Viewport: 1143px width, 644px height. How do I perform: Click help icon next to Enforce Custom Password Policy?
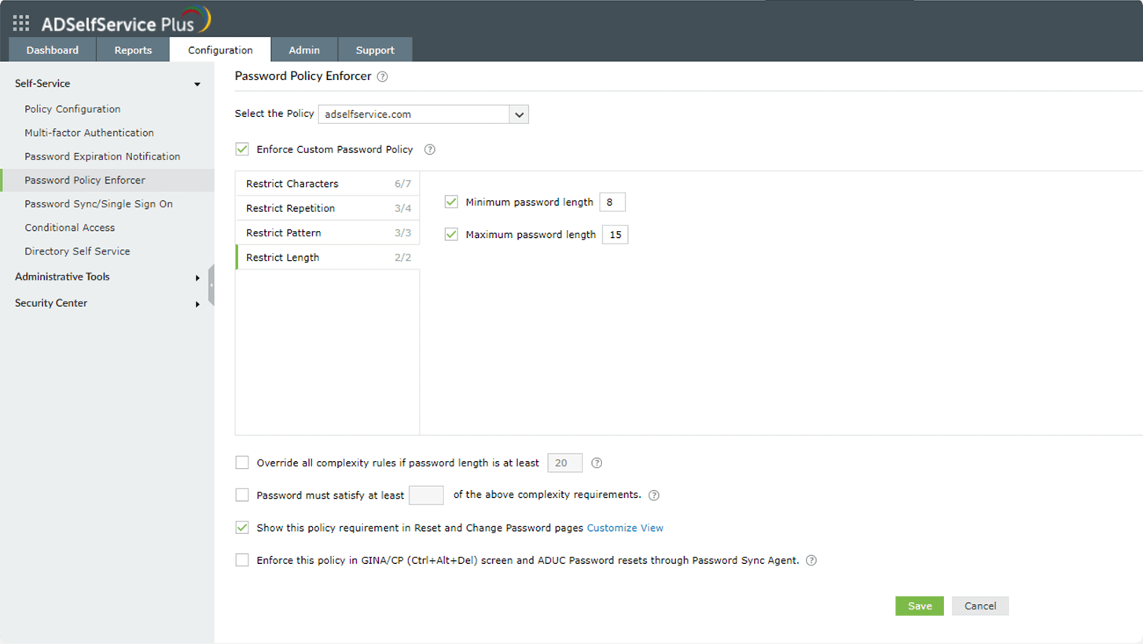[430, 149]
